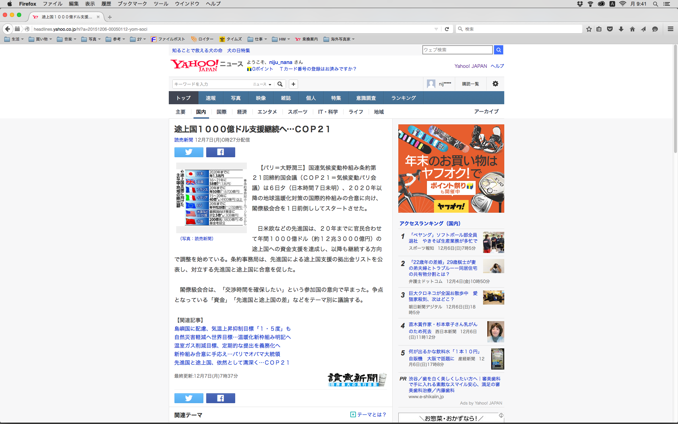Viewport: 678px width, 424px height.
Task: Open the Firefox downloads arrow icon
Action: point(621,29)
